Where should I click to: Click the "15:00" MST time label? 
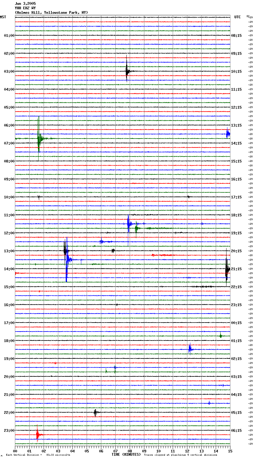pyautogui.click(x=9, y=287)
